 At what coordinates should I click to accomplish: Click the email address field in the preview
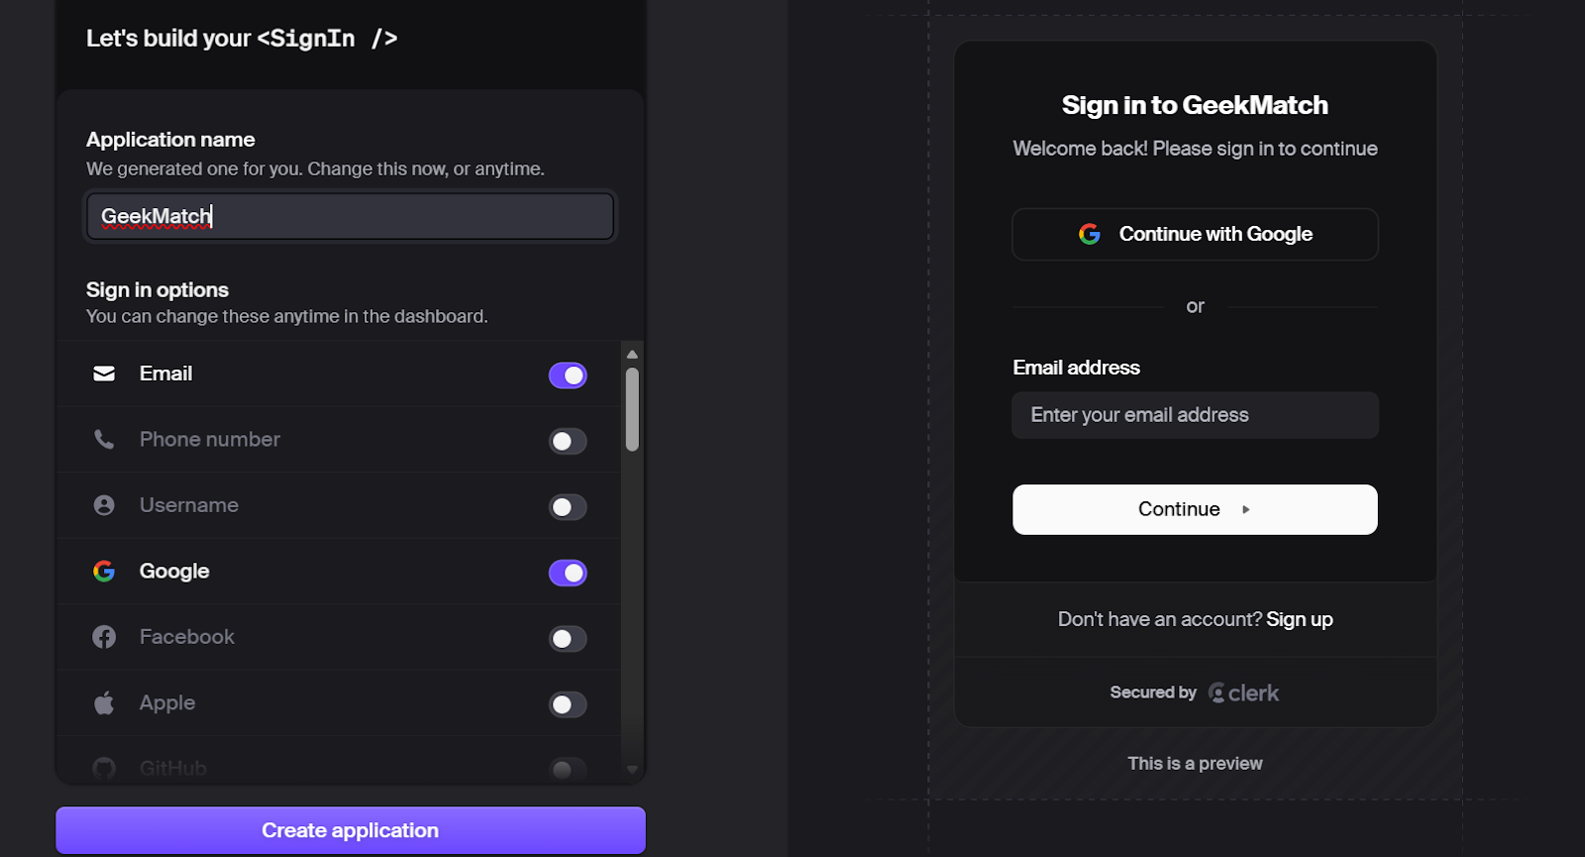point(1194,414)
